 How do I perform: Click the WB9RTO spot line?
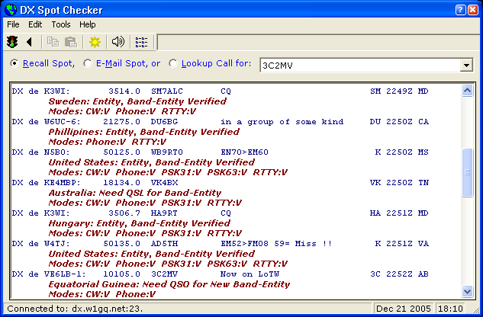[220, 152]
